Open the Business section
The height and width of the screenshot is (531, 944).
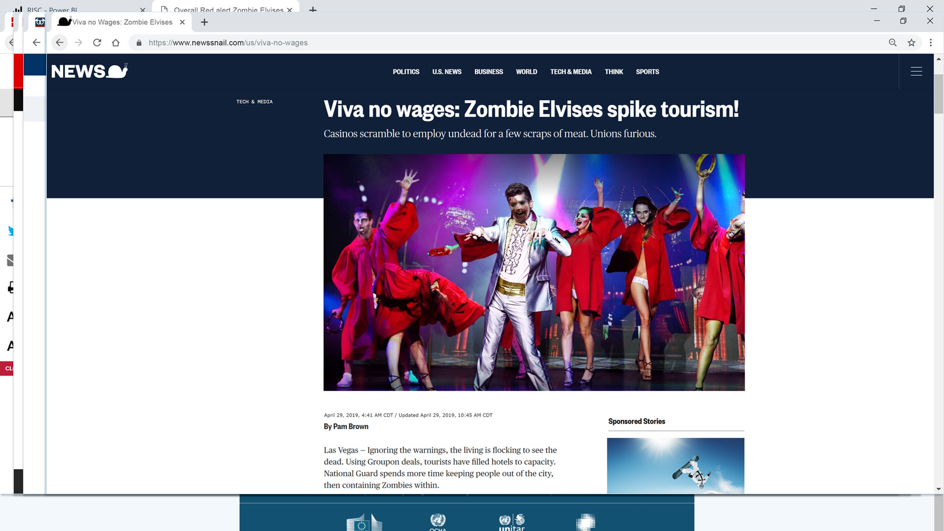click(x=488, y=72)
